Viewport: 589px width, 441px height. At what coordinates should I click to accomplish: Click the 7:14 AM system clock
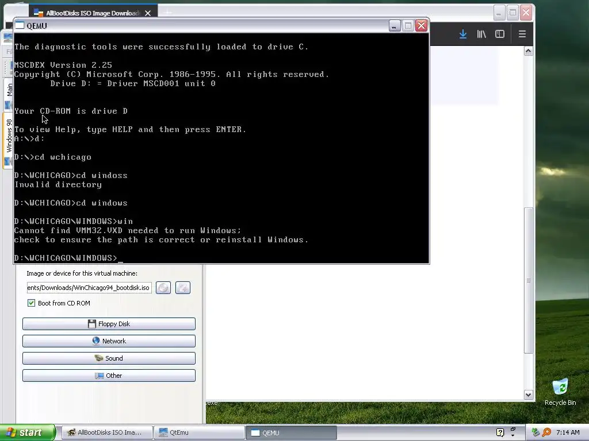coord(568,432)
